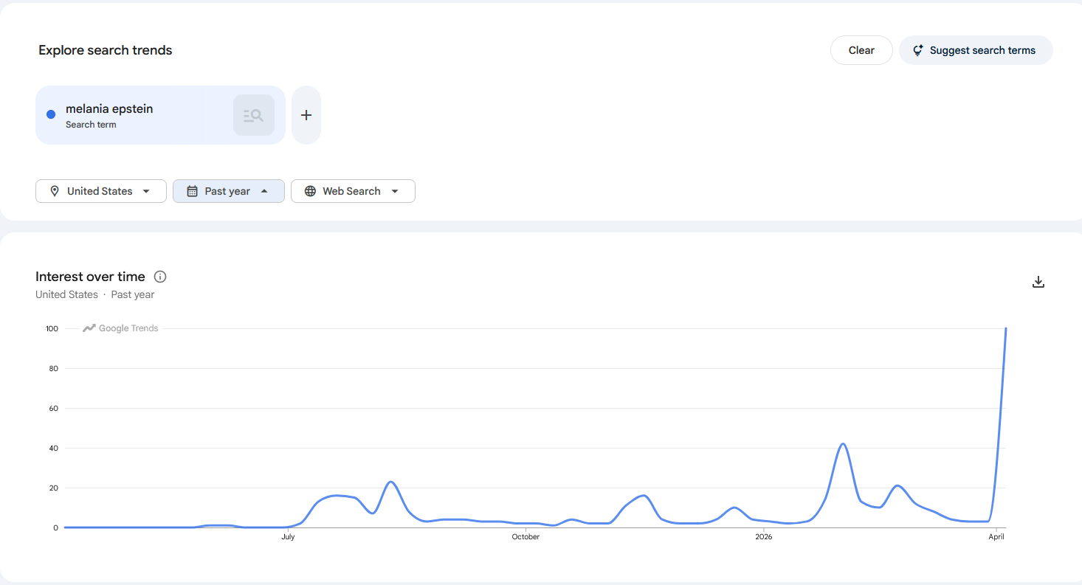Image resolution: width=1082 pixels, height=585 pixels.
Task: Click the download chart data icon
Action: click(x=1038, y=282)
